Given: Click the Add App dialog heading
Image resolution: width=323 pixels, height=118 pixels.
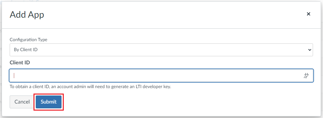Looking at the screenshot, I should 27,15.
